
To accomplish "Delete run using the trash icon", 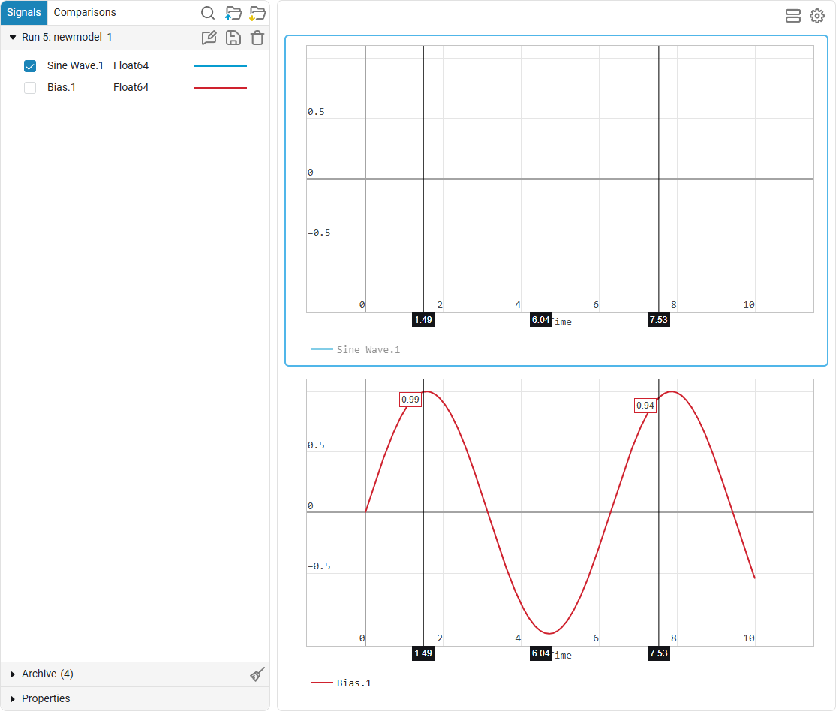I will coord(257,38).
